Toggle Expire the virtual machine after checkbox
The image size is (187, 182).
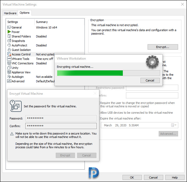pyautogui.click(x=99, y=118)
